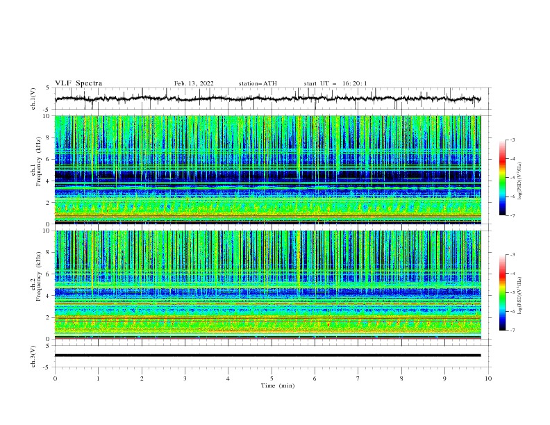Click "-7" on the ch.2 colorbar
550x425 pixels.
[x=512, y=331]
